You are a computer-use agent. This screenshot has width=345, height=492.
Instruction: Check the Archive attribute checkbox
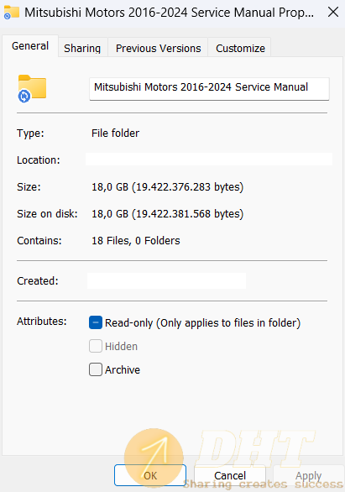coord(96,369)
